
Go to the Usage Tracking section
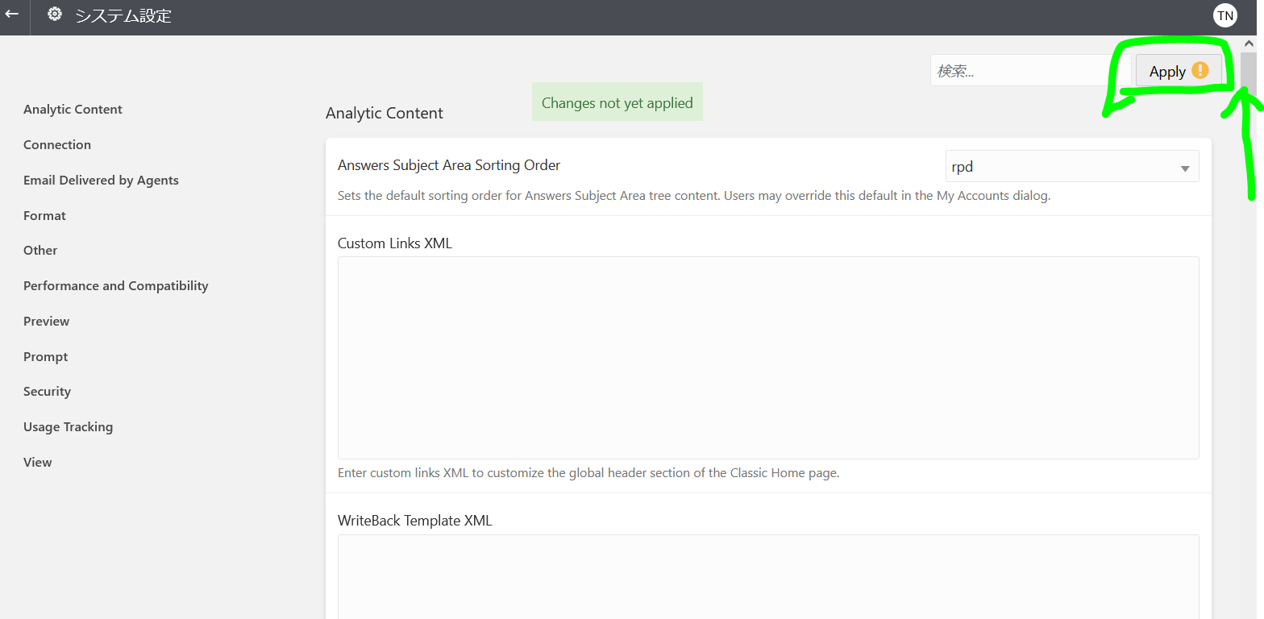coord(68,427)
